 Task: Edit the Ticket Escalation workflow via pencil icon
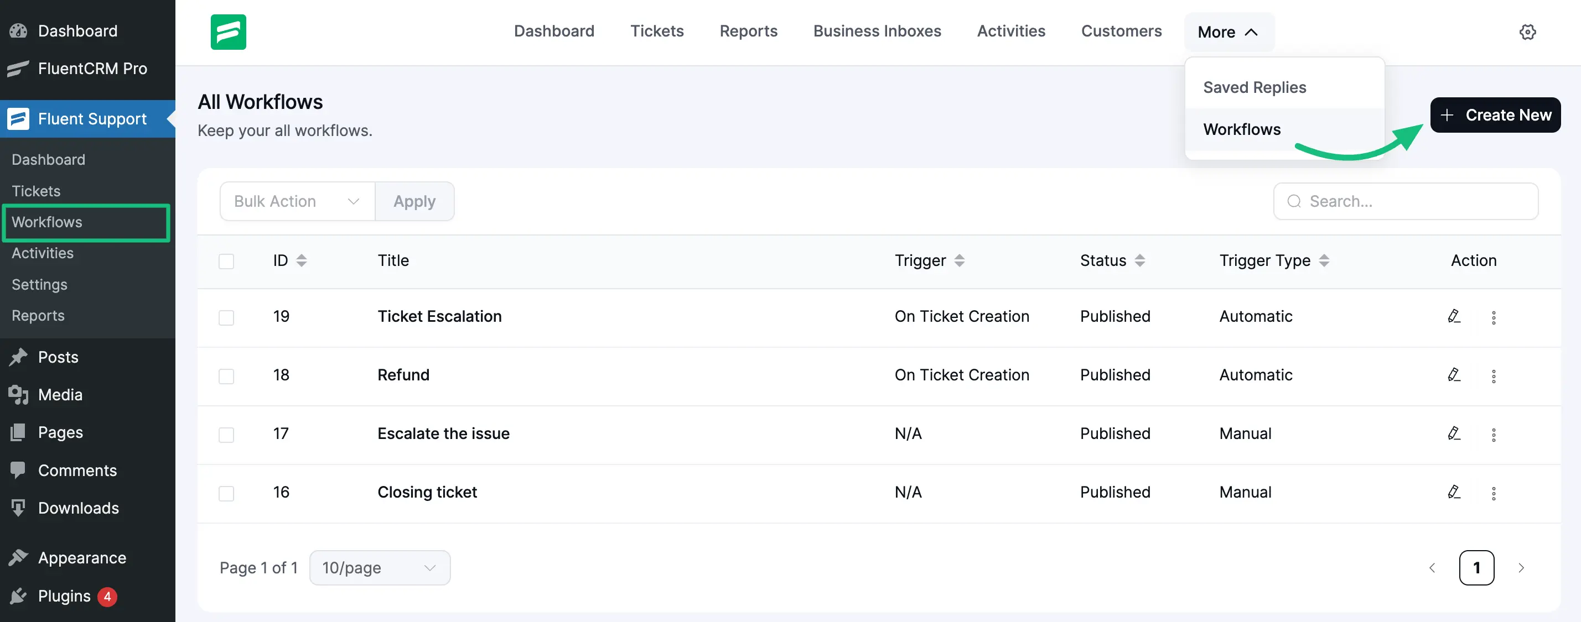(1454, 316)
